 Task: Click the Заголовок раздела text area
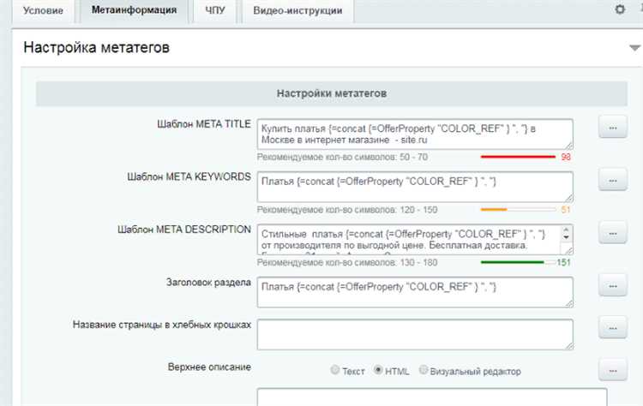point(415,292)
